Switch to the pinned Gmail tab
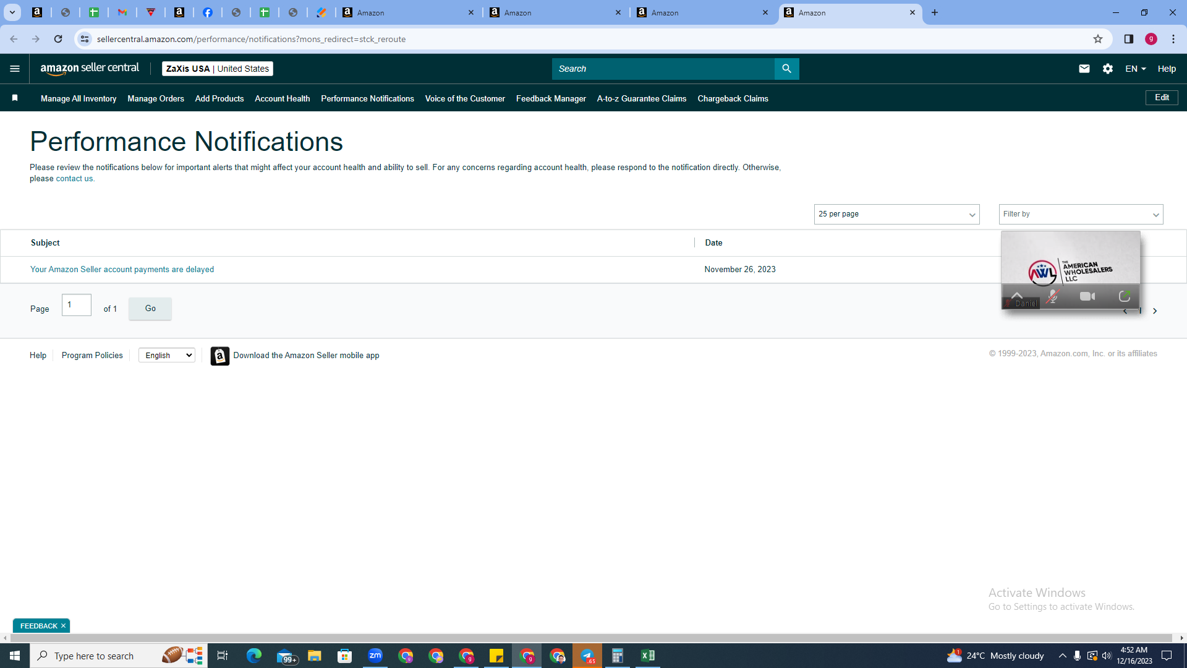Image resolution: width=1187 pixels, height=668 pixels. [x=122, y=12]
